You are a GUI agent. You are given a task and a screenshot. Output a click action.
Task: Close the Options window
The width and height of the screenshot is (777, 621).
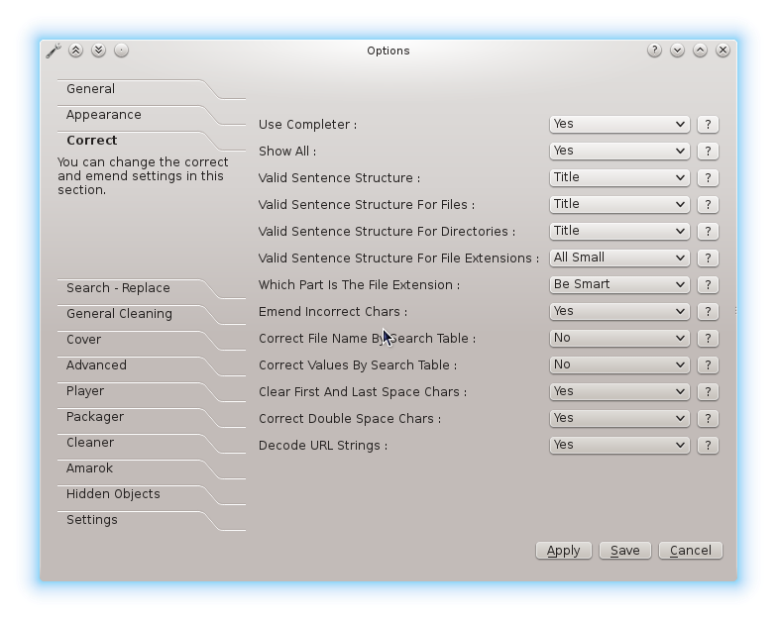pyautogui.click(x=723, y=50)
